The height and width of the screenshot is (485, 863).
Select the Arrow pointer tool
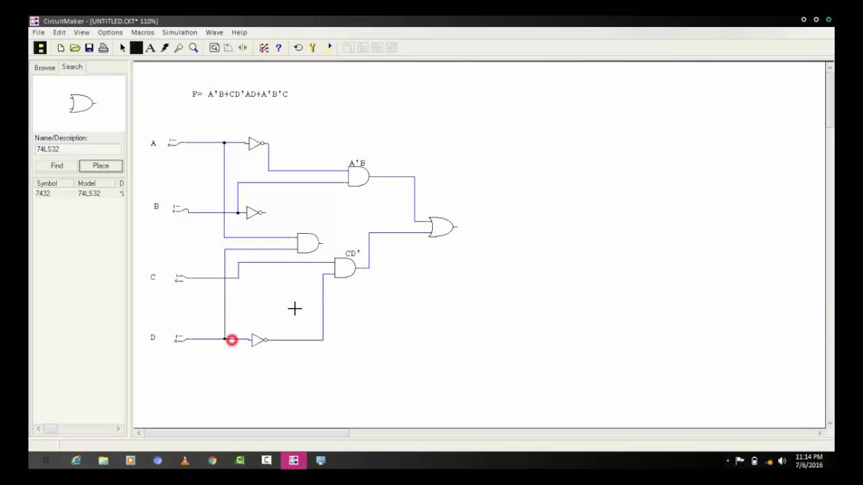pos(123,48)
